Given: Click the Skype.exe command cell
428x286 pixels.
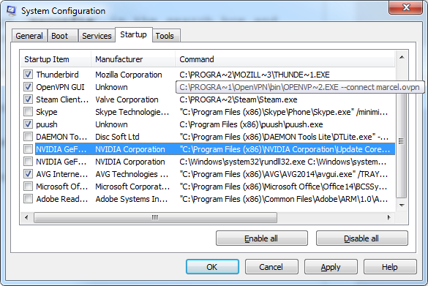Looking at the screenshot, I should (x=284, y=112).
